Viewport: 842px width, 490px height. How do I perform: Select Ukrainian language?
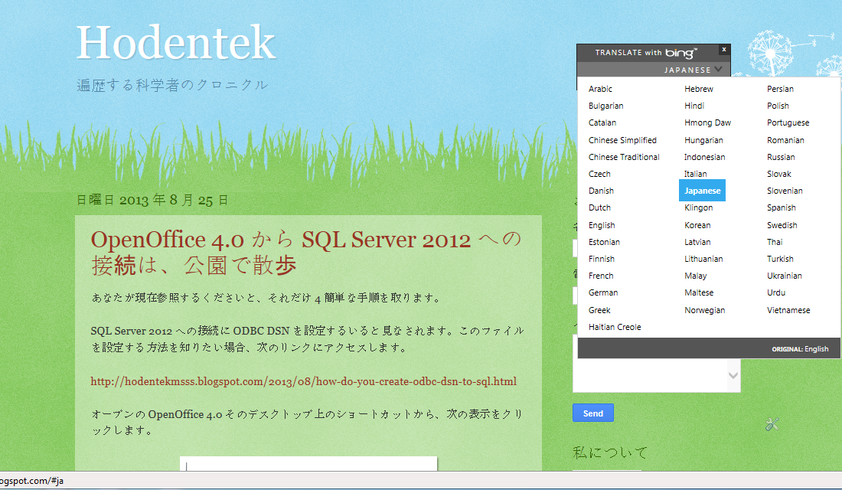click(785, 276)
